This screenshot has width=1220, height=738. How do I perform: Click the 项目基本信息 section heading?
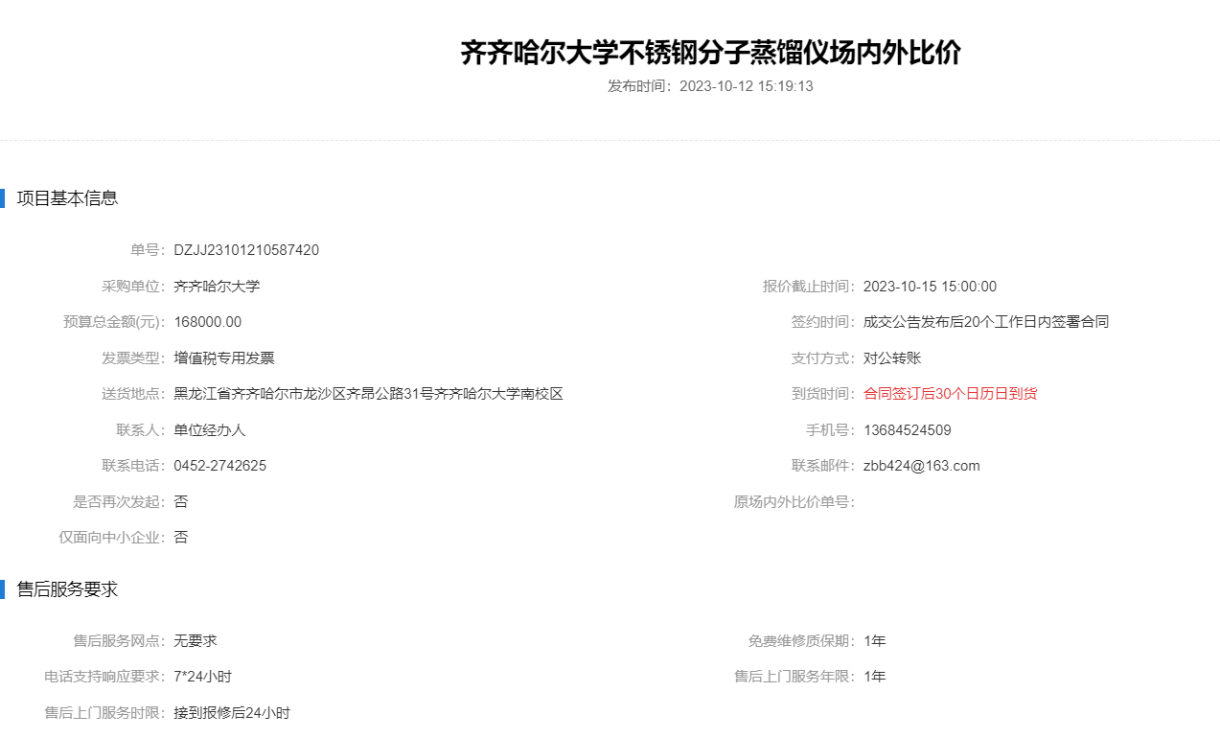point(67,198)
